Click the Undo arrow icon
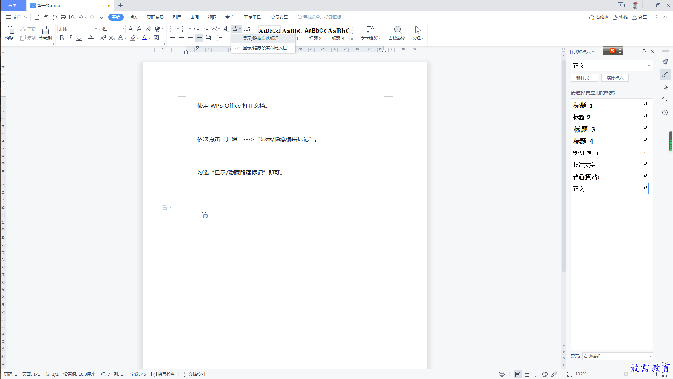 click(81, 17)
